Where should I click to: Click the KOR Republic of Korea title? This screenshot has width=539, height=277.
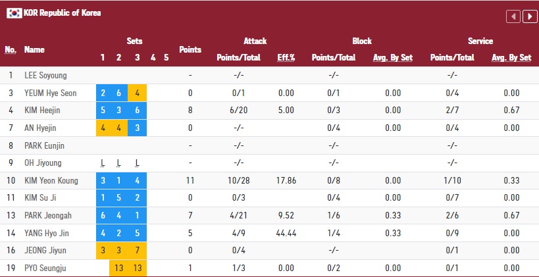[x=63, y=13]
